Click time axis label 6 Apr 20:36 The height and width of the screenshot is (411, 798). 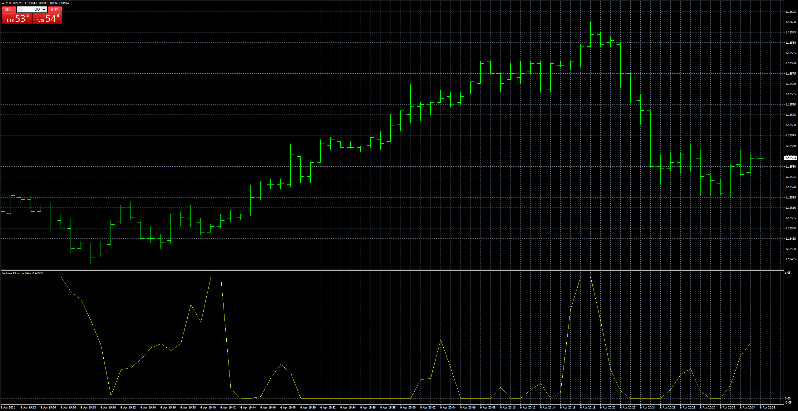[x=767, y=408]
